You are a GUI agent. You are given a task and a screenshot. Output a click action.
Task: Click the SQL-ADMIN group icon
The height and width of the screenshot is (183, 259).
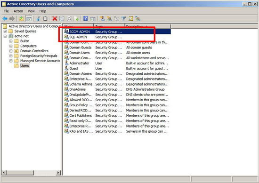(x=66, y=37)
